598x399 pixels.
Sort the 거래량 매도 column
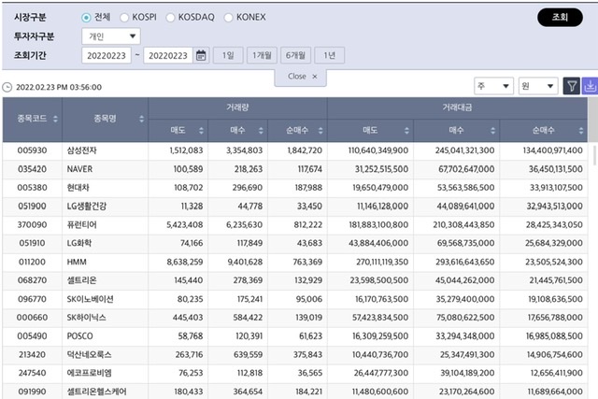[x=201, y=129]
